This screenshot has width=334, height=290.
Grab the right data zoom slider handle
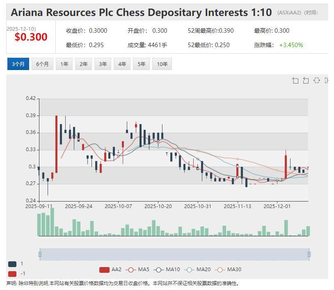pyautogui.click(x=309, y=254)
